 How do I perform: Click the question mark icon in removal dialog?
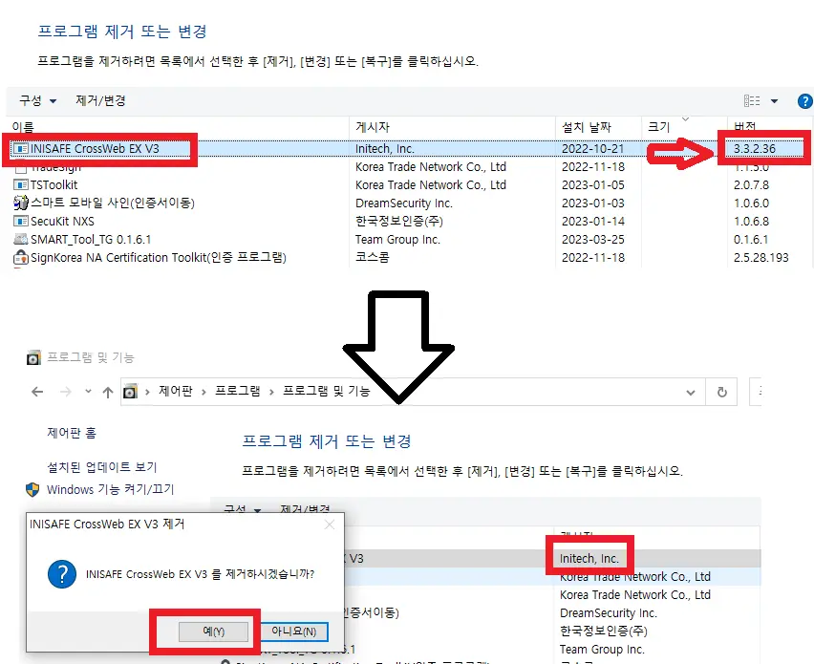[x=62, y=574]
